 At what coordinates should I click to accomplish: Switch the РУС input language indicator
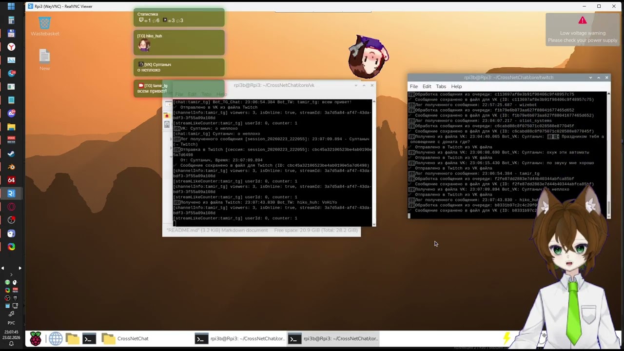[x=11, y=323]
